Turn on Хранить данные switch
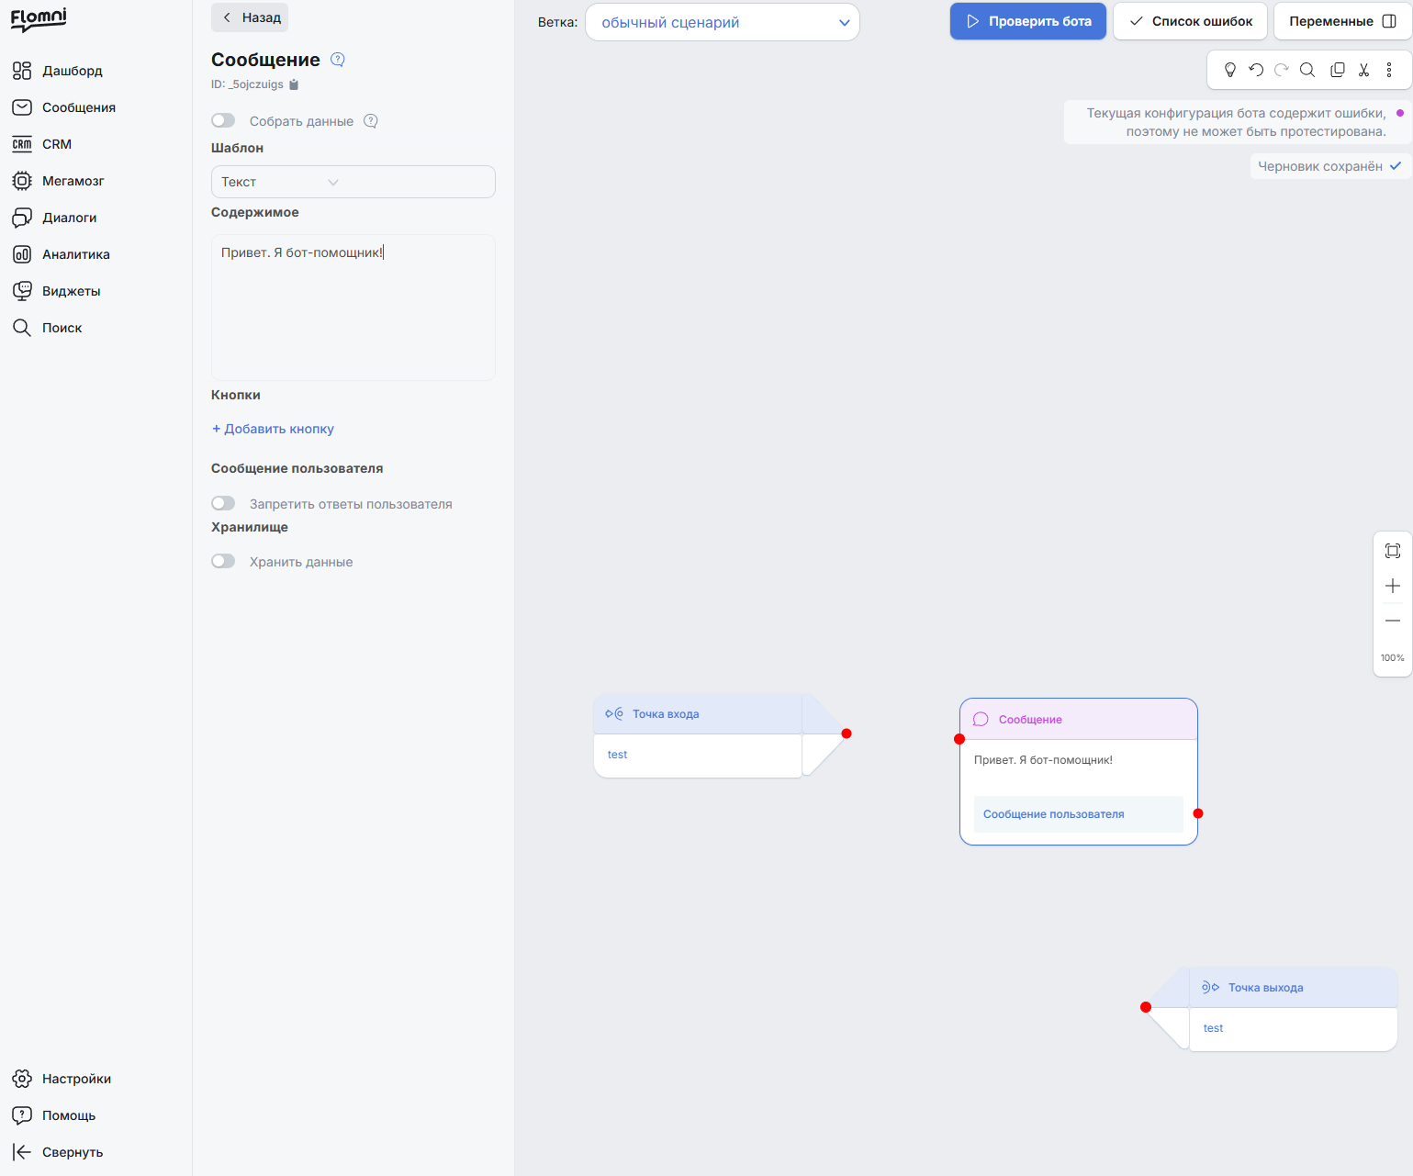 [223, 561]
